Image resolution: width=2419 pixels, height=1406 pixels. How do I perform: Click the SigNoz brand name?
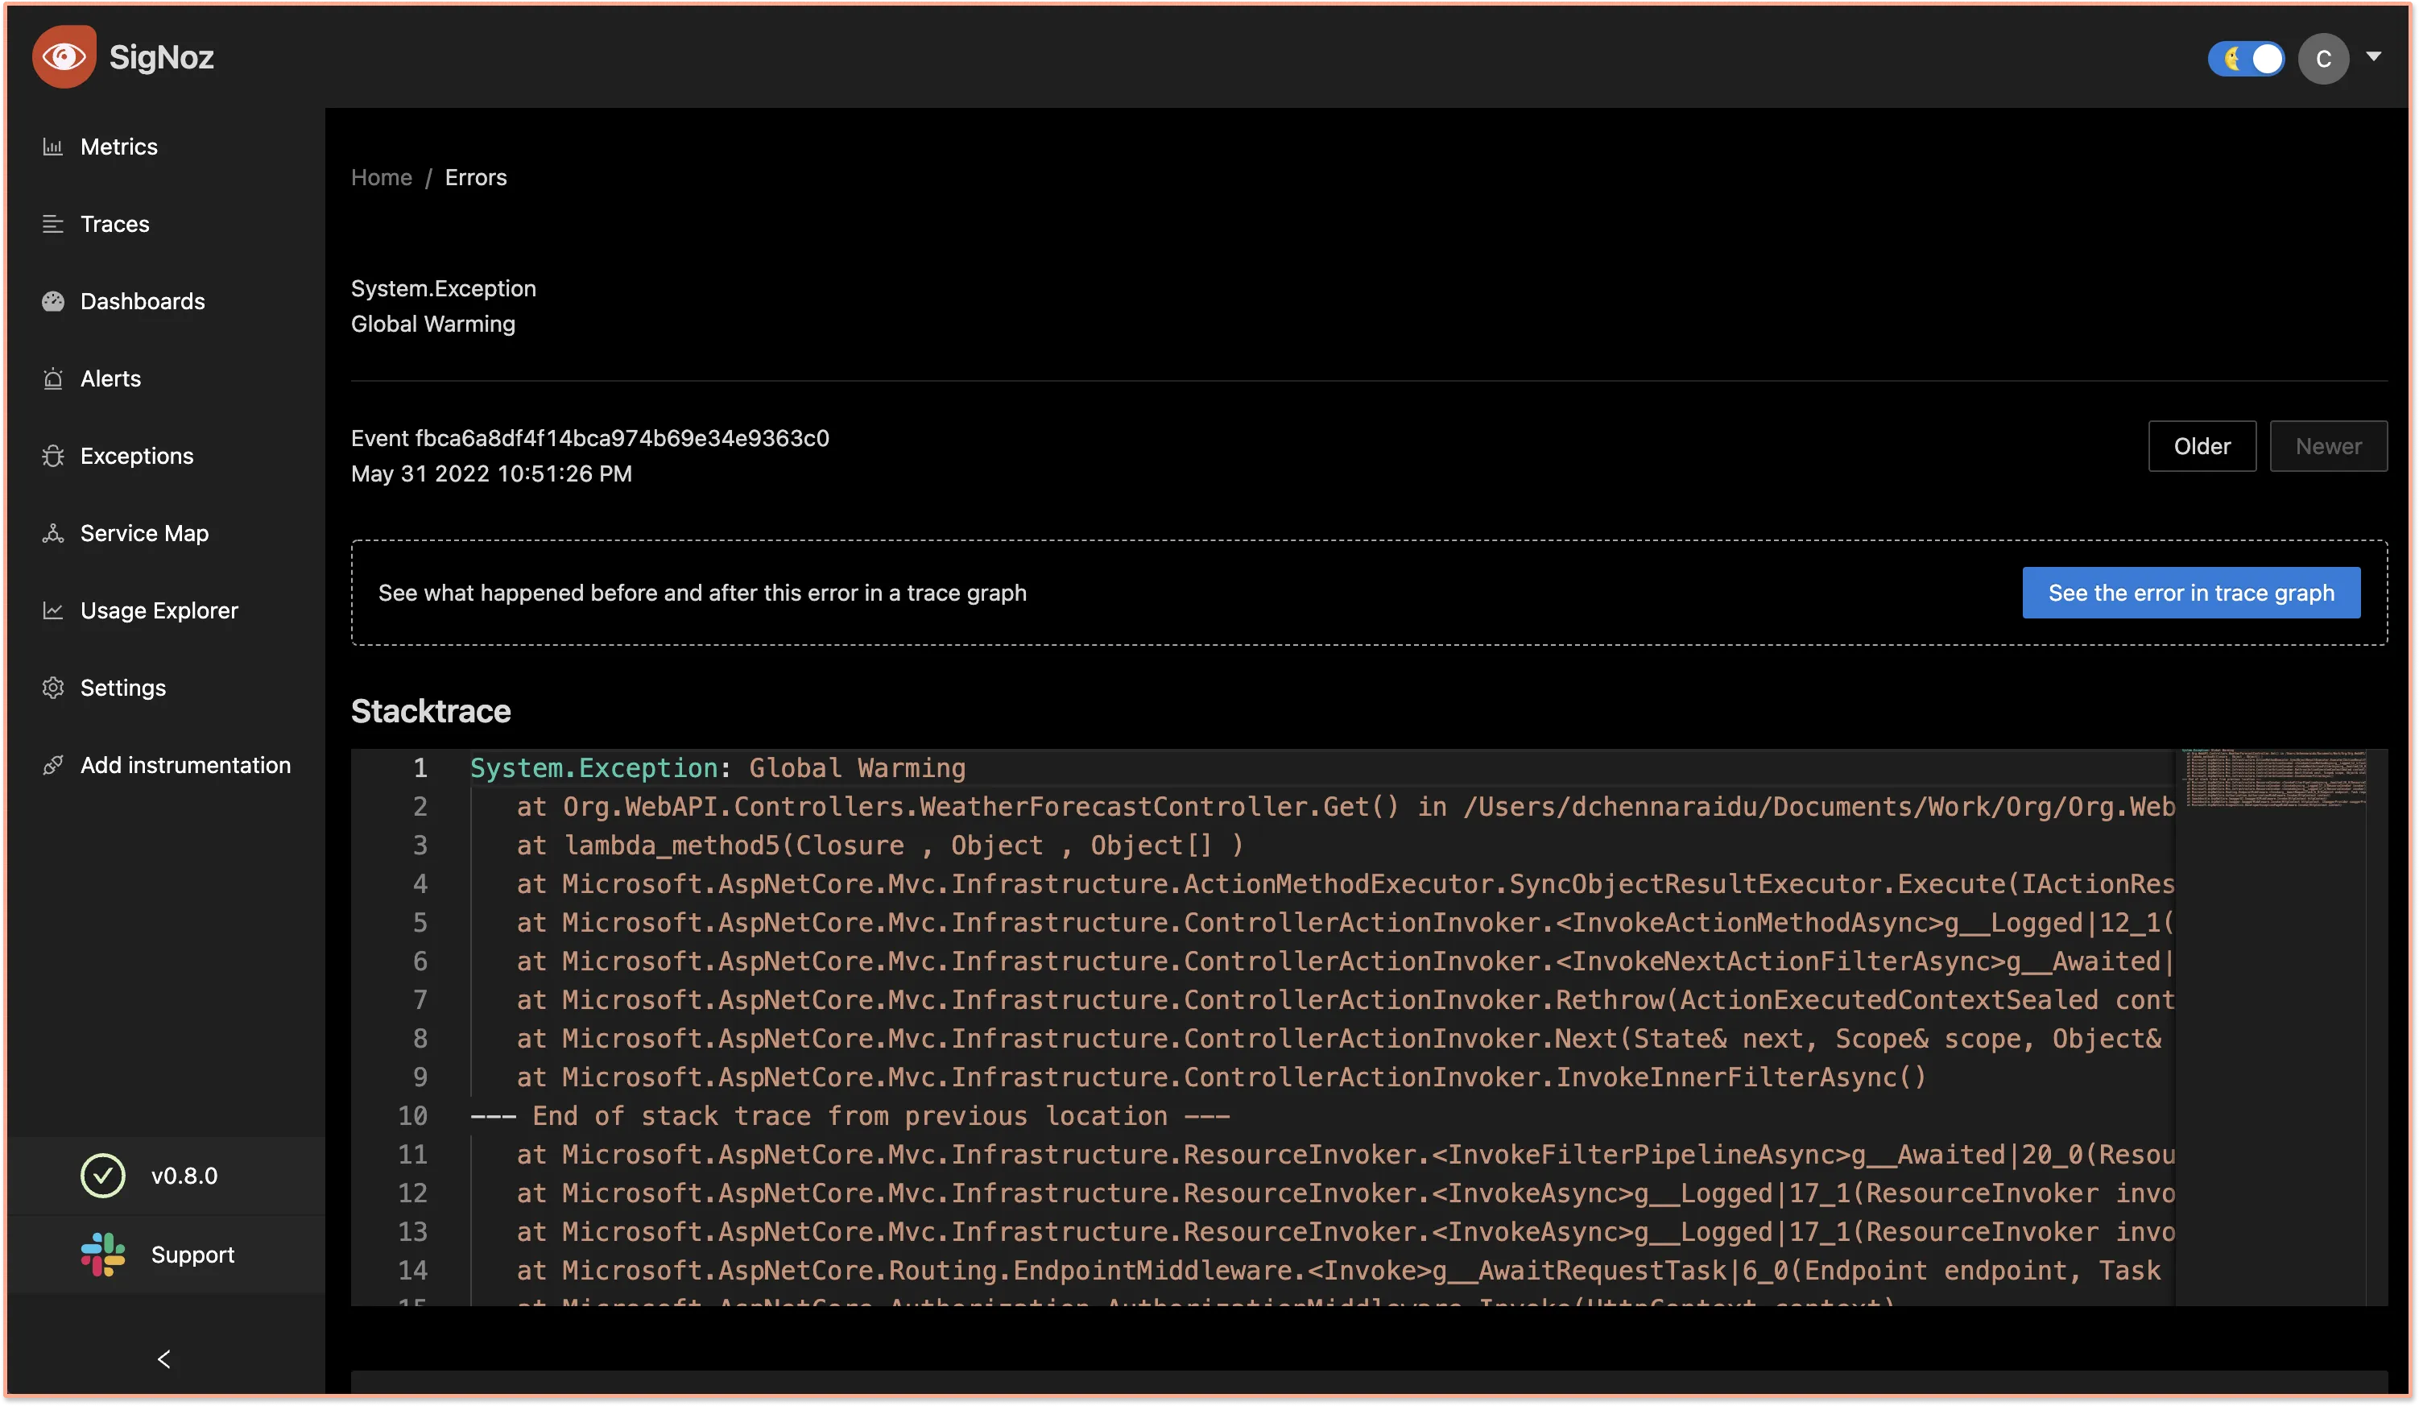click(161, 58)
